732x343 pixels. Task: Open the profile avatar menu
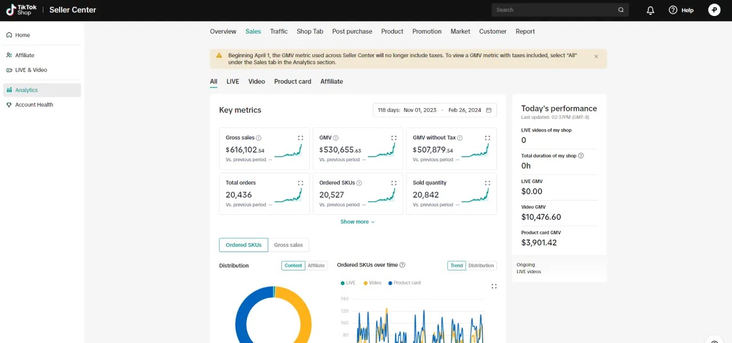point(714,10)
